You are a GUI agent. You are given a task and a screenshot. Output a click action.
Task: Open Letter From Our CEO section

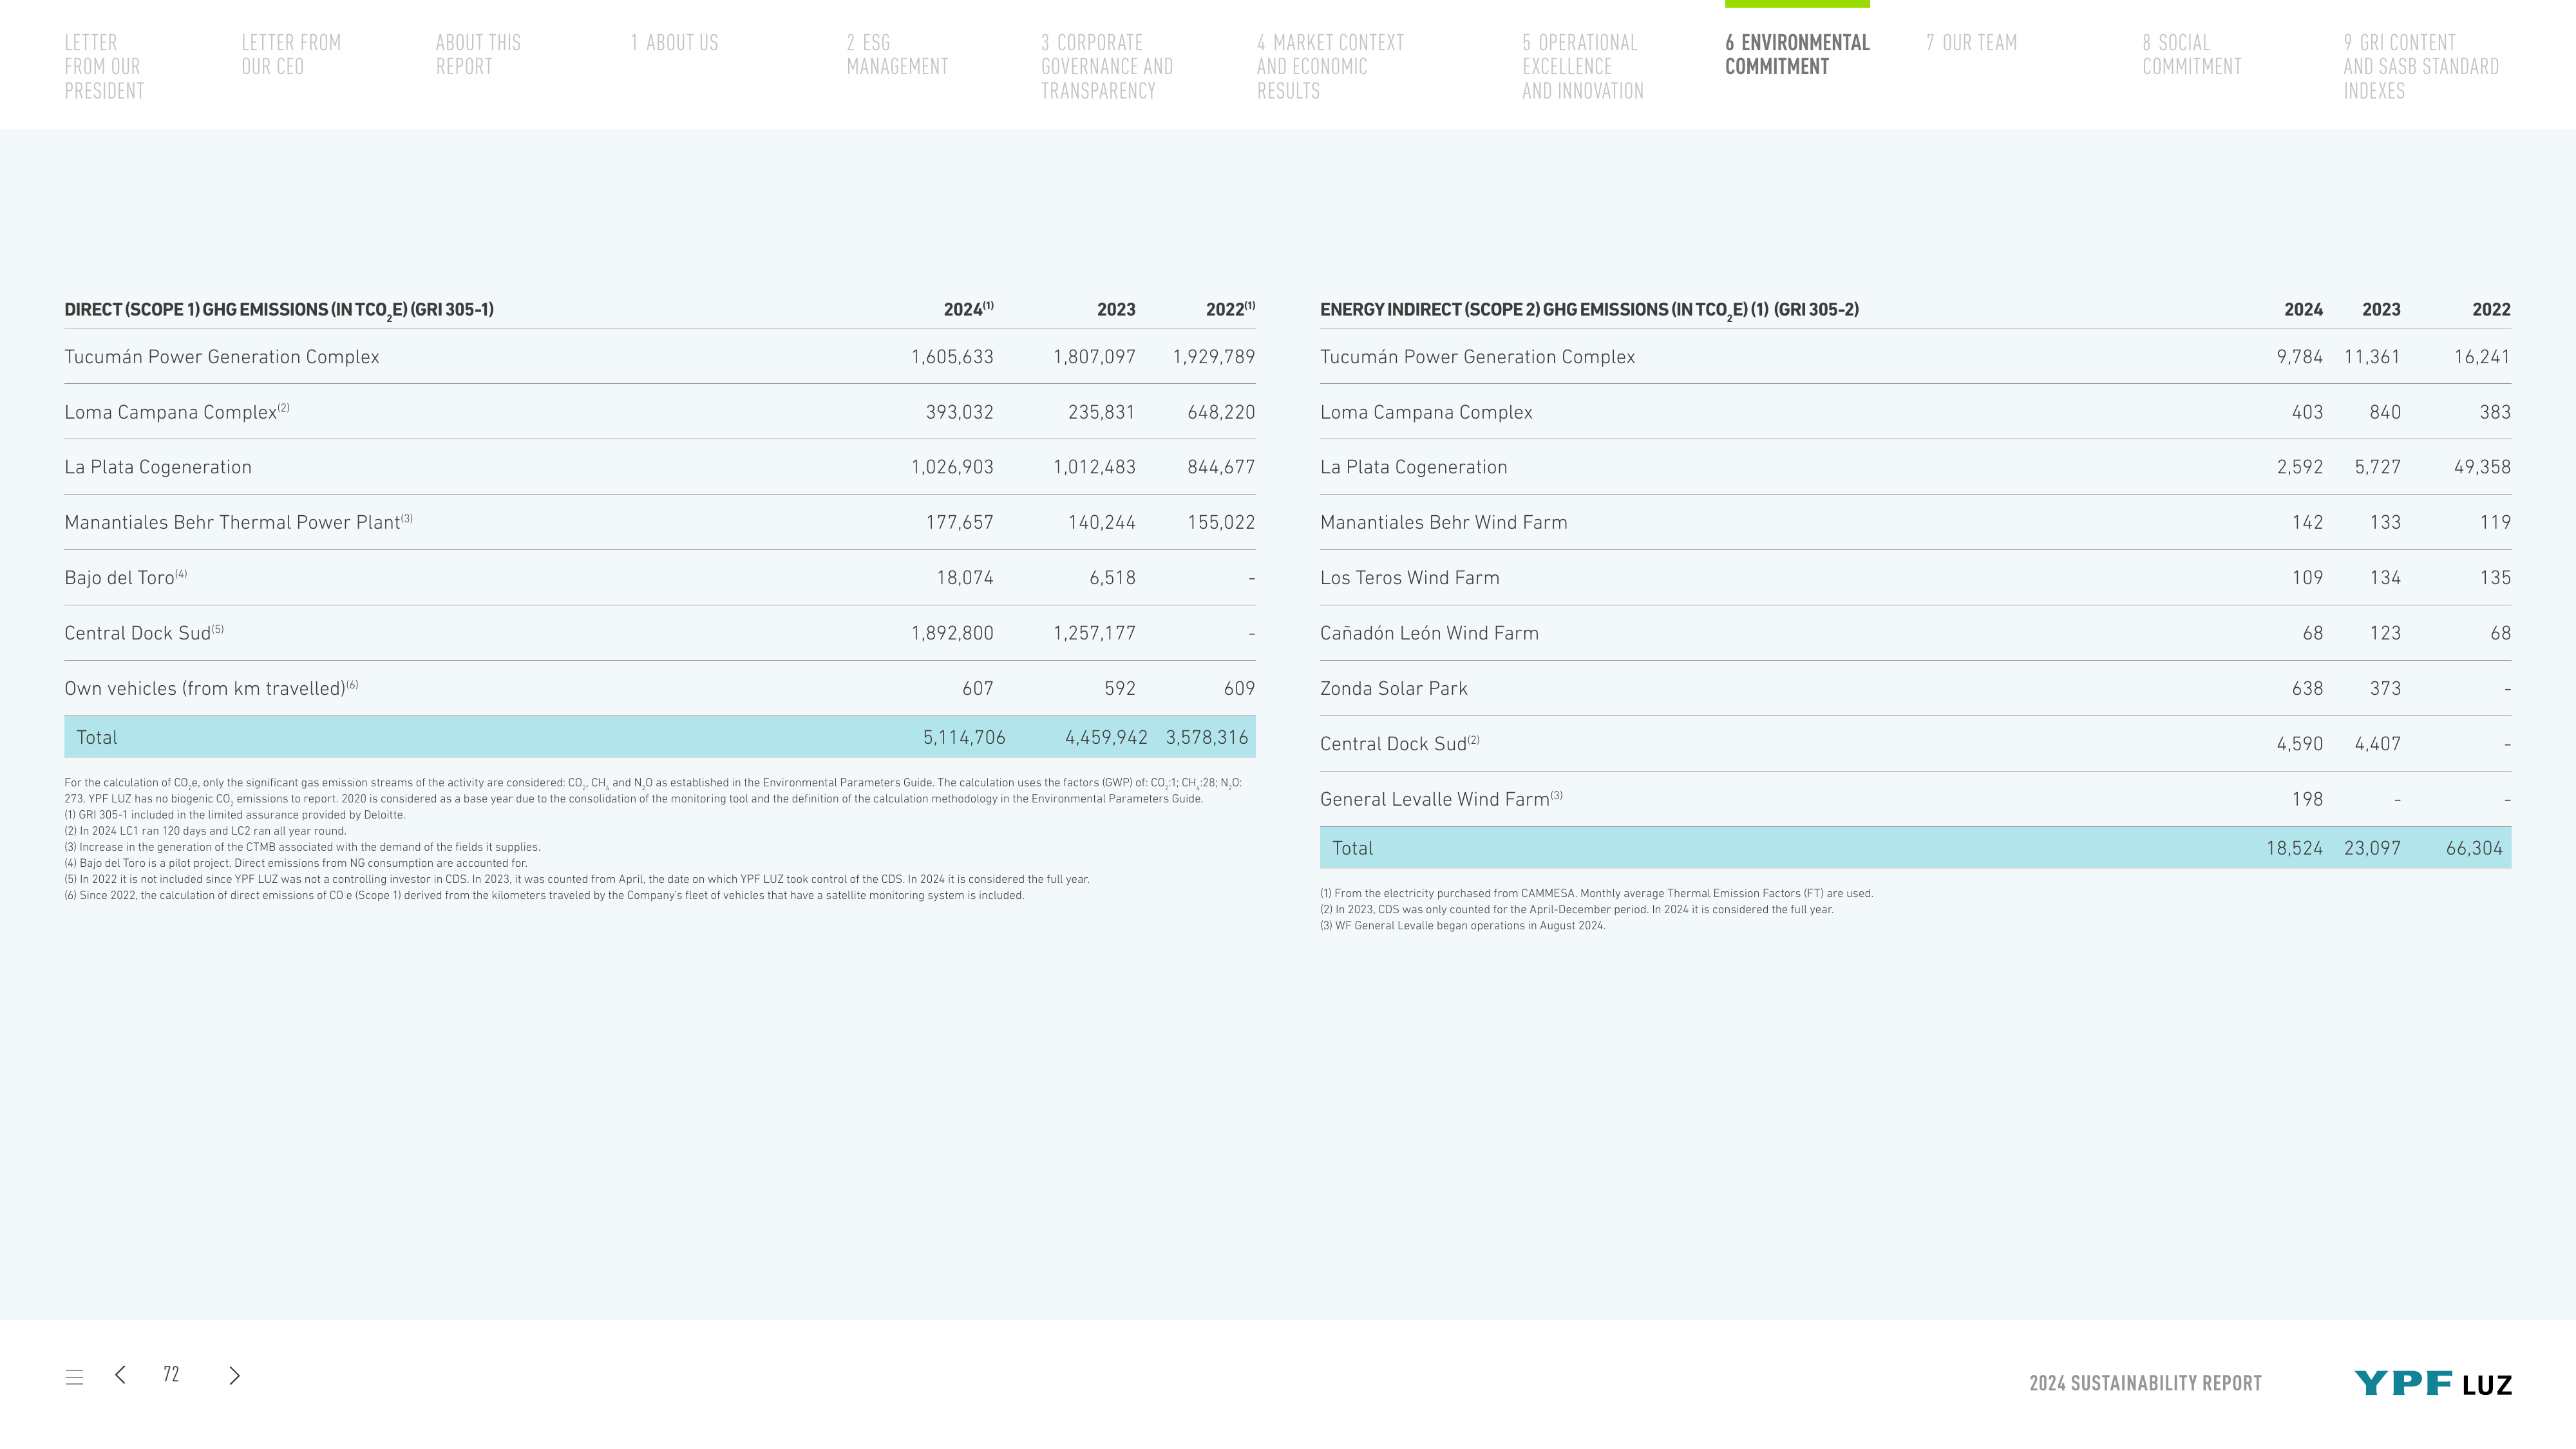[x=291, y=55]
